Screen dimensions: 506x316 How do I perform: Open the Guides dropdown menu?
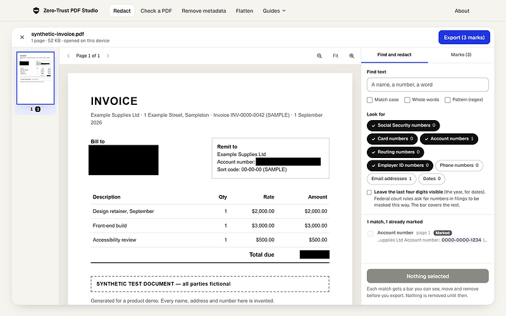tap(274, 11)
